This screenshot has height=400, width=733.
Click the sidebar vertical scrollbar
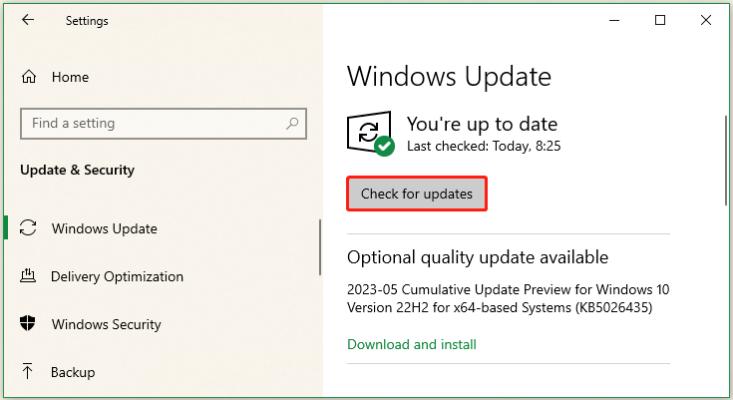[320, 247]
